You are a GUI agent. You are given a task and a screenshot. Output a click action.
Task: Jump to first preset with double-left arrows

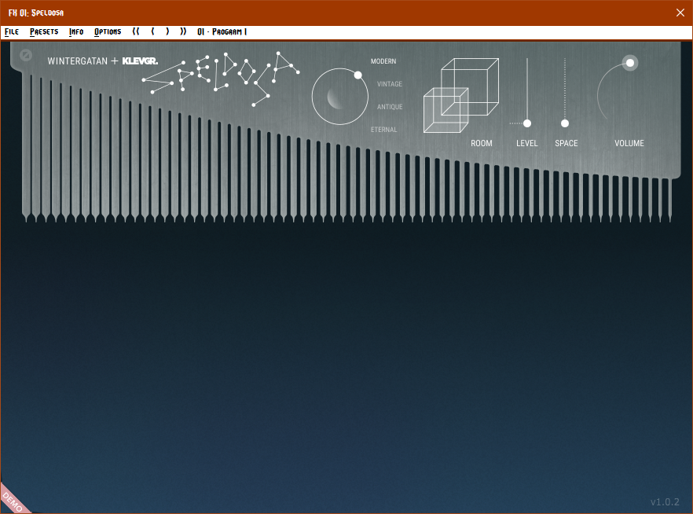136,31
